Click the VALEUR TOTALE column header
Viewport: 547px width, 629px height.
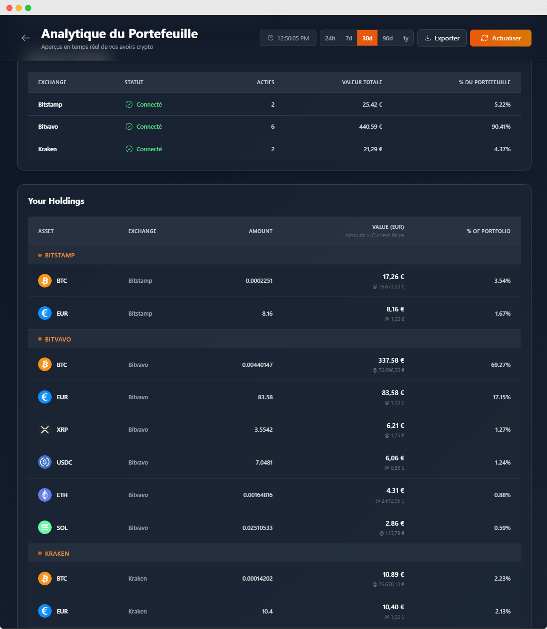[x=362, y=82]
